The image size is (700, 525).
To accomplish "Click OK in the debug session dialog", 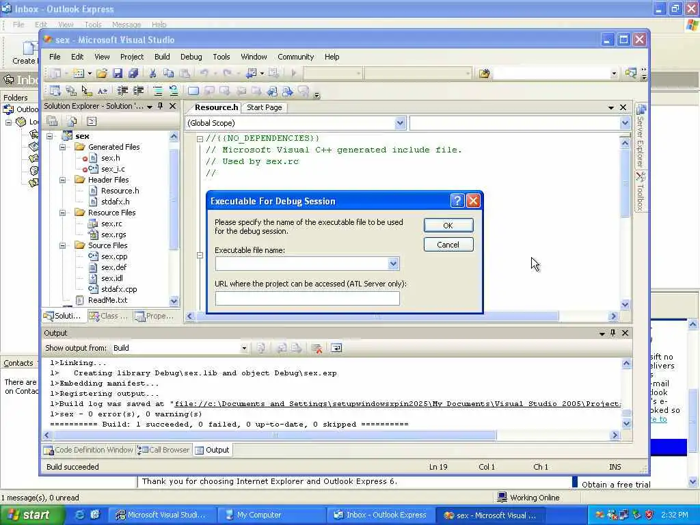I will tap(448, 226).
